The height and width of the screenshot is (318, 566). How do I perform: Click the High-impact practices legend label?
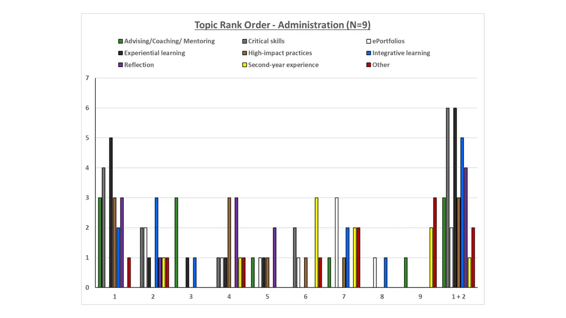point(280,53)
